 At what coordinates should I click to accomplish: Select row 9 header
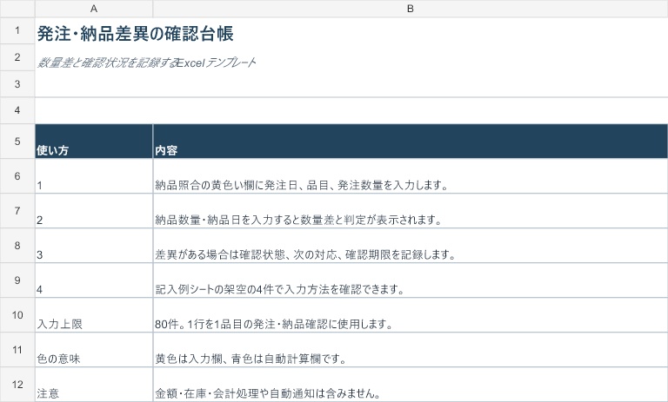(17, 280)
